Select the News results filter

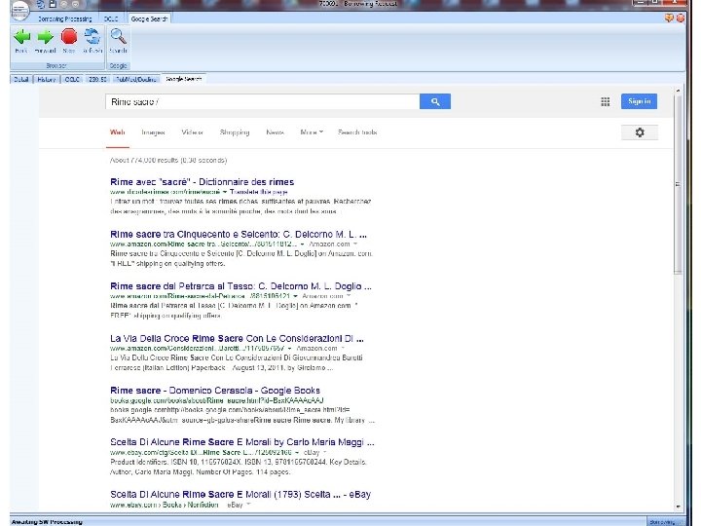click(275, 132)
